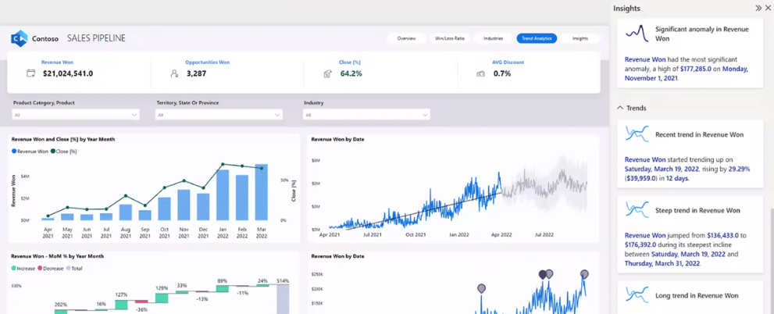Click the AVG Discount money icon
The height and width of the screenshot is (314, 774).
[480, 73]
